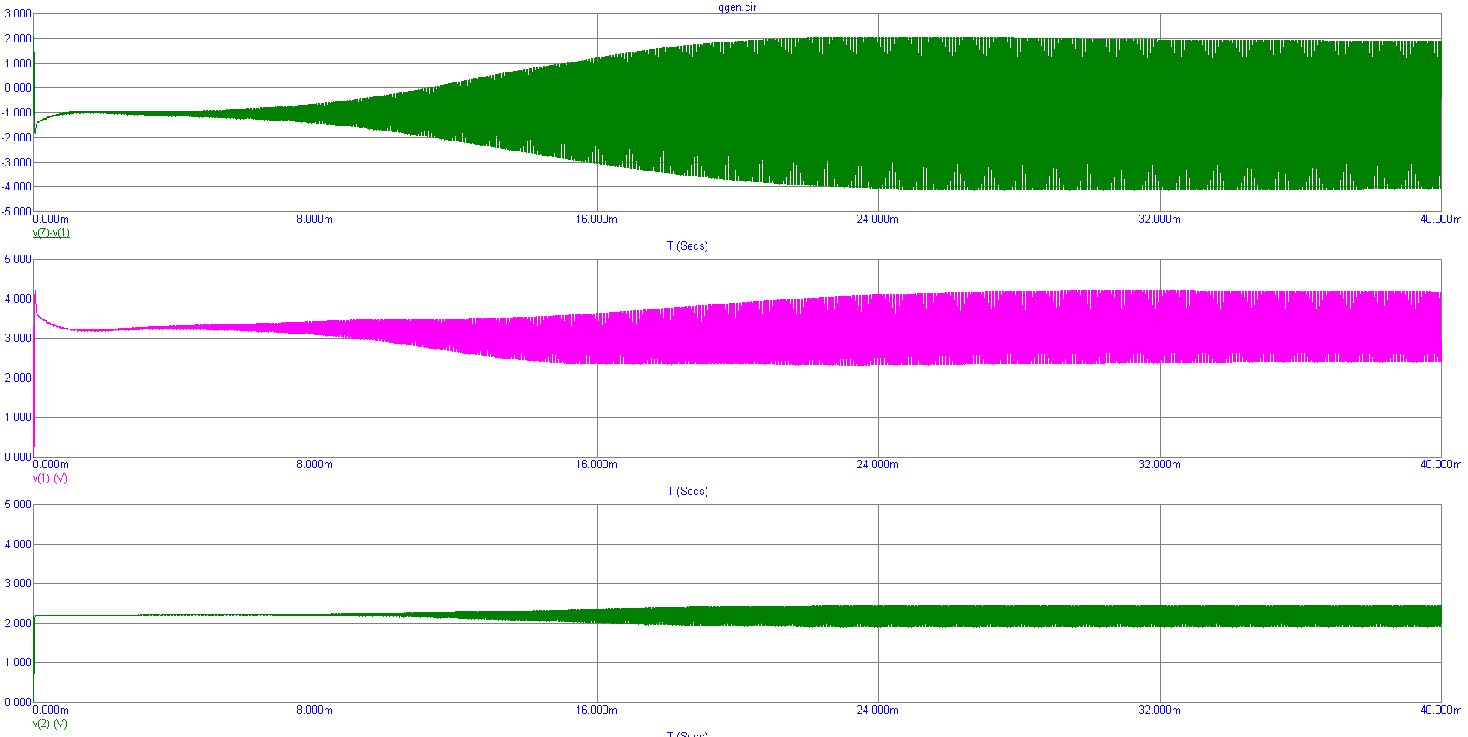This screenshot has width=1468, height=737.
Task: Click 40.000m tick on middle plot axis
Action: point(1441,465)
